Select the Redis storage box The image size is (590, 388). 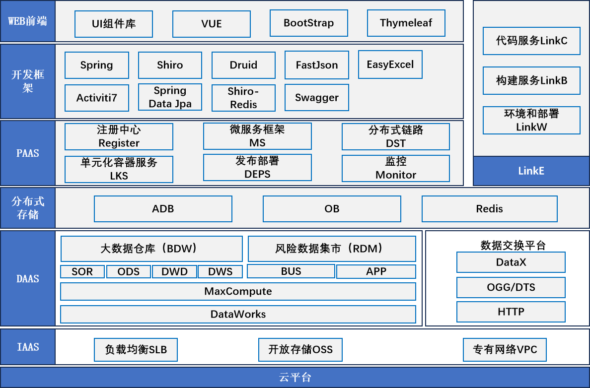(490, 209)
